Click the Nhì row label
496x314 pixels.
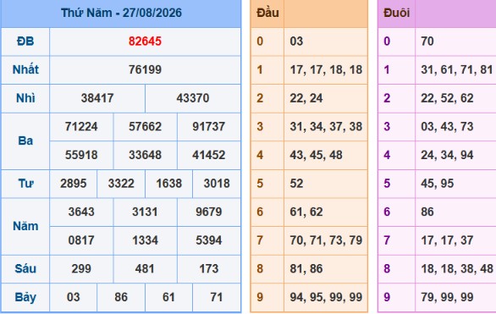(x=25, y=98)
